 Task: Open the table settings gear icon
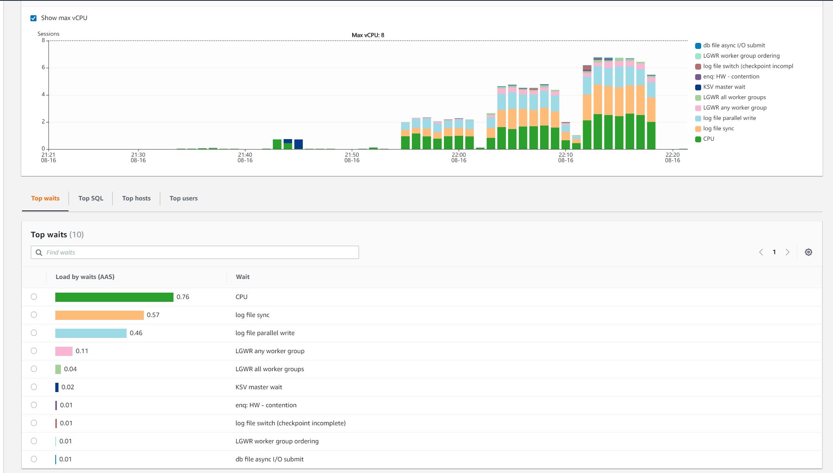808,252
